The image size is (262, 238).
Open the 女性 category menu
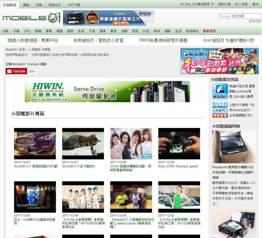(x=146, y=31)
